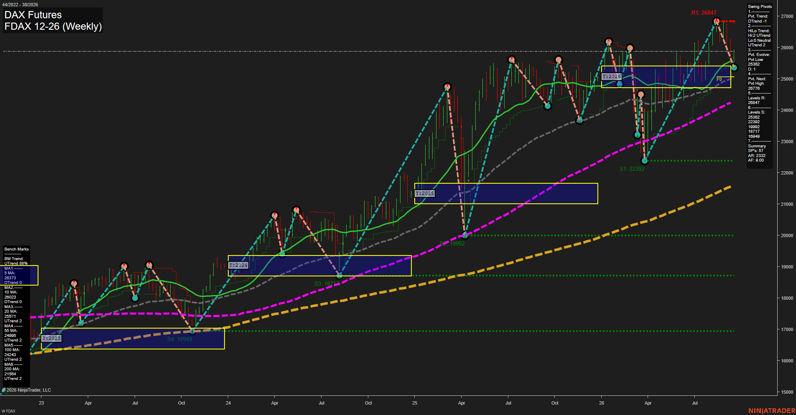Click the F0 label in the 2026 zone
796x415 pixels.
click(719, 79)
